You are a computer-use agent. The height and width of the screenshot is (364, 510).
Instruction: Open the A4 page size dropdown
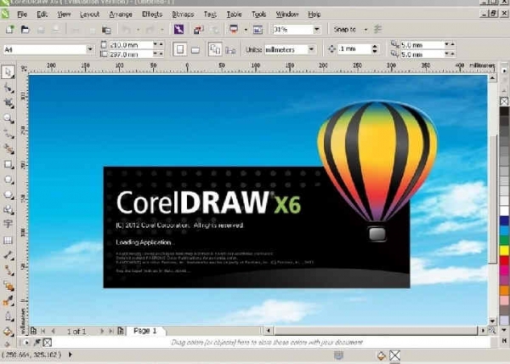(x=90, y=49)
